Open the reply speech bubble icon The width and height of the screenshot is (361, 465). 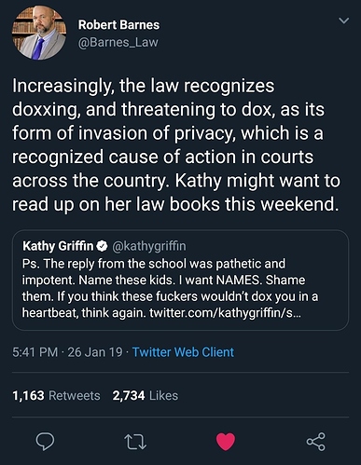point(45,442)
